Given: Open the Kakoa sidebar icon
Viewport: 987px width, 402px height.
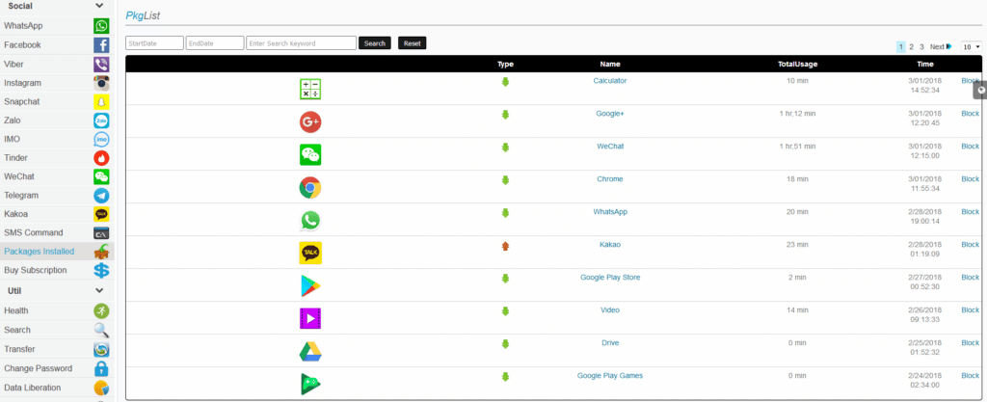Looking at the screenshot, I should (101, 214).
